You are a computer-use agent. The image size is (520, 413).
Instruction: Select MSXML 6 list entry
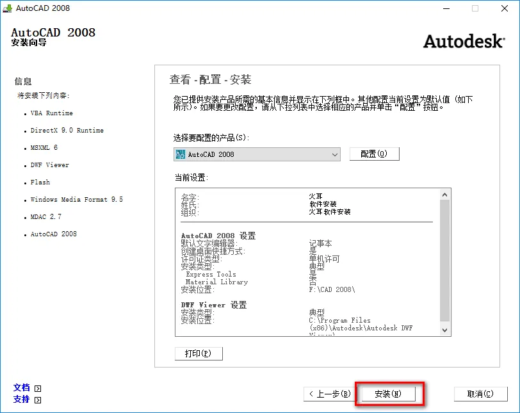coord(44,147)
